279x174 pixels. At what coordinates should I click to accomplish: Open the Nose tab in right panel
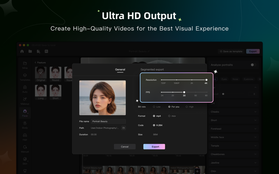235,79
